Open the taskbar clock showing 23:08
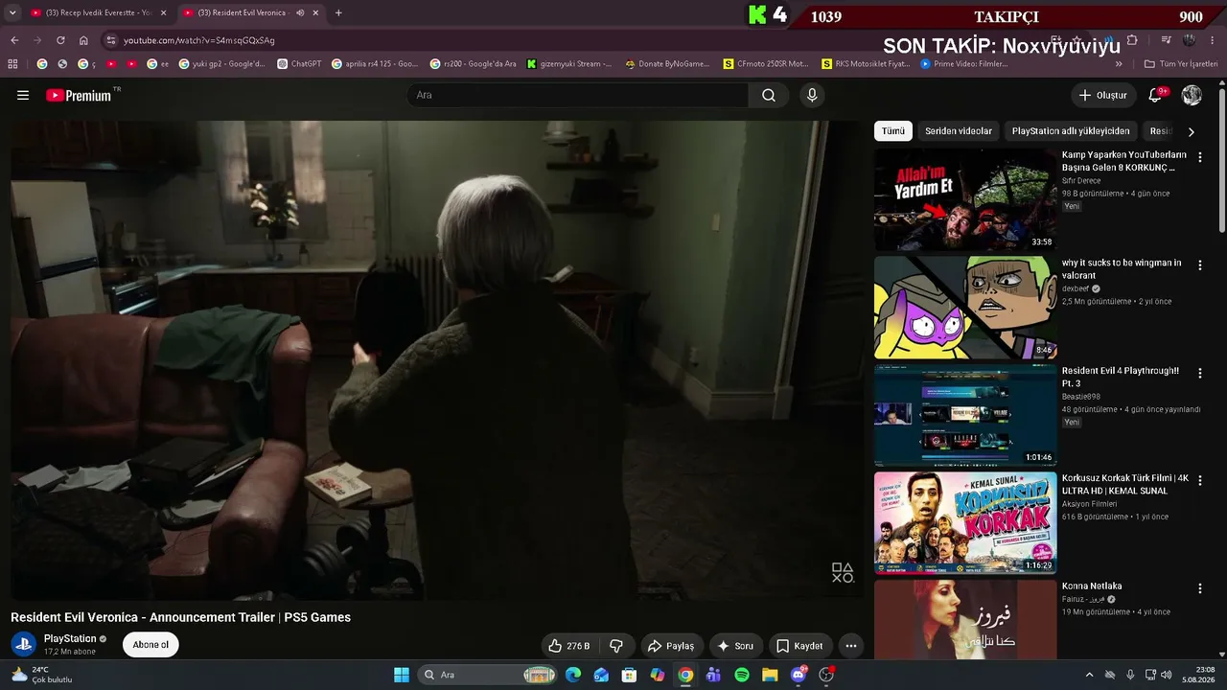Image resolution: width=1227 pixels, height=690 pixels. (1197, 675)
